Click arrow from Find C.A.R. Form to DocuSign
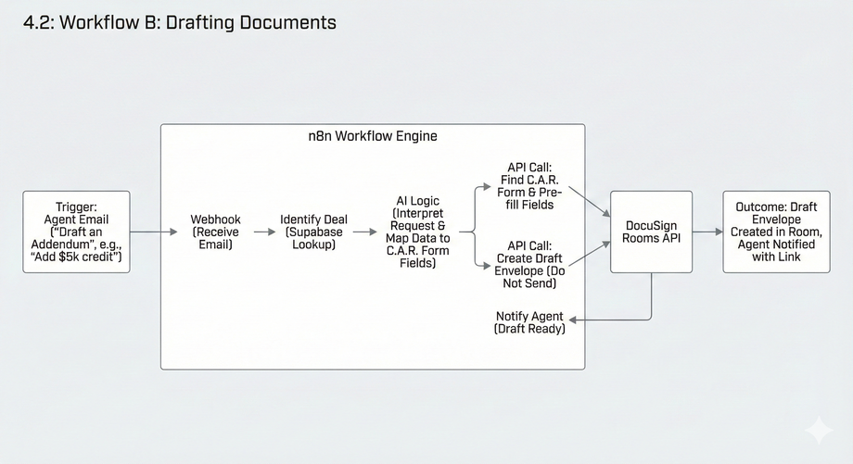853x464 pixels. (589, 202)
